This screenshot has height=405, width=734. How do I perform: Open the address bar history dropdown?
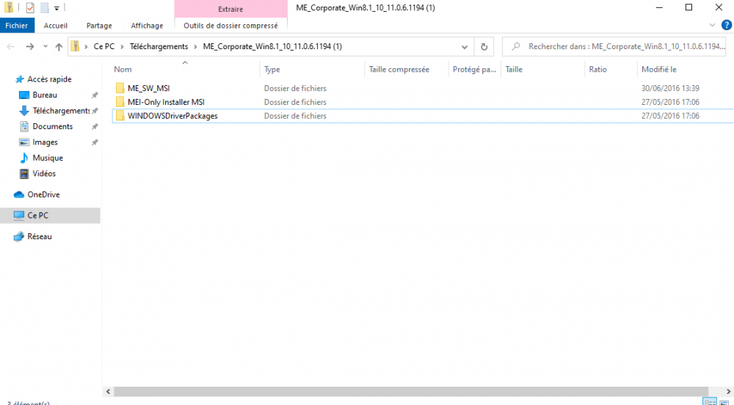[x=465, y=46]
